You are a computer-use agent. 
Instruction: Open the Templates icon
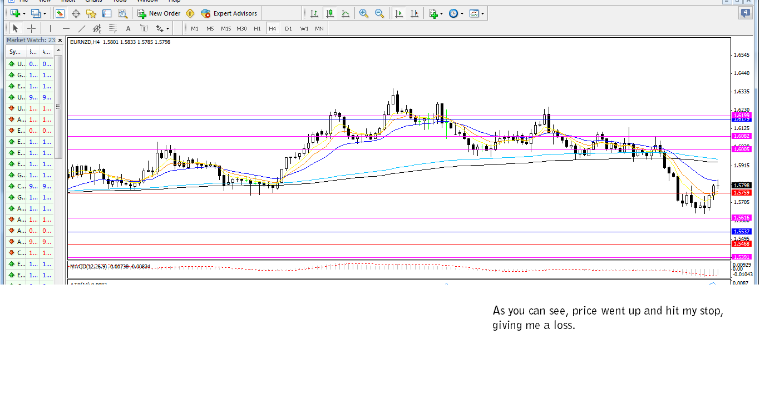point(474,13)
